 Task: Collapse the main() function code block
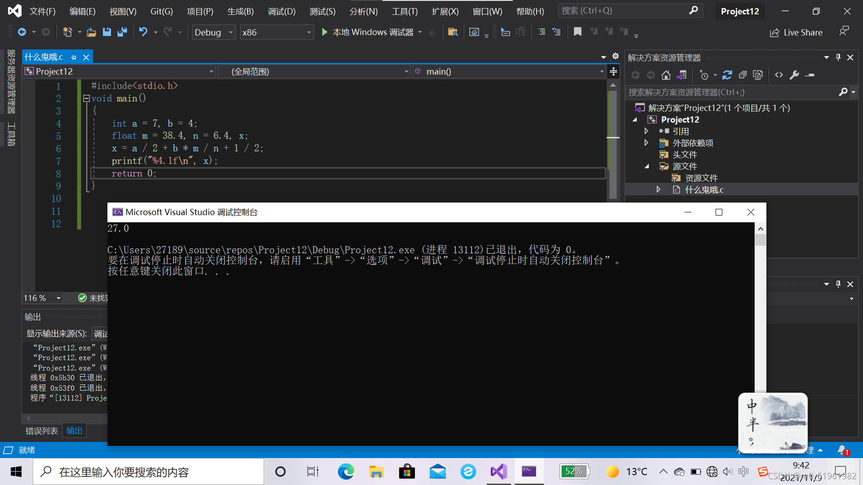pos(86,98)
